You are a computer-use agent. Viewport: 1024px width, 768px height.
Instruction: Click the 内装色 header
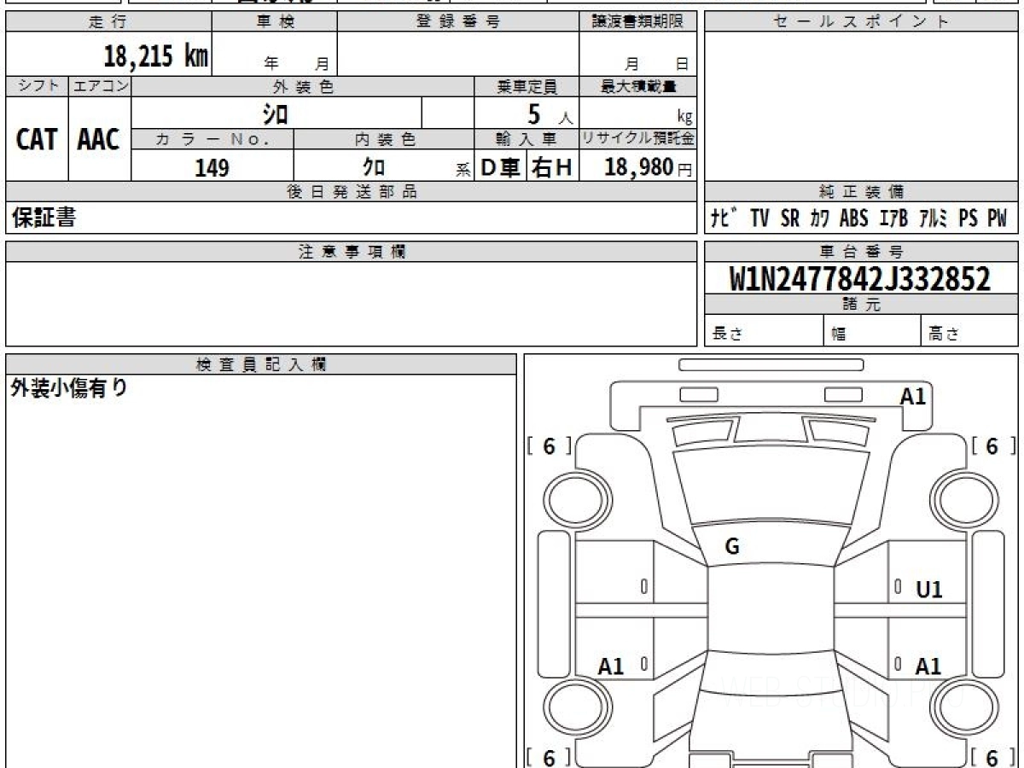point(384,139)
